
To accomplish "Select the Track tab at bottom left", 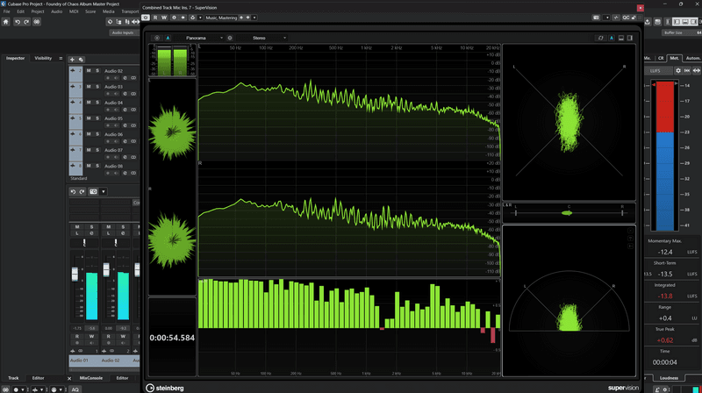I will 13,378.
